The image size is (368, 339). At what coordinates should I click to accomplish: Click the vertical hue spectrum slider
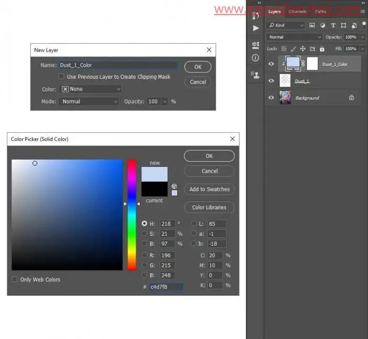pyautogui.click(x=132, y=215)
